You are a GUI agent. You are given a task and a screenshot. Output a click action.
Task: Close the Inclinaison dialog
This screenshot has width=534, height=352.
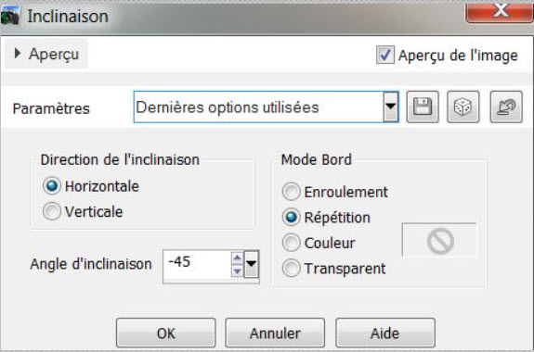[500, 11]
